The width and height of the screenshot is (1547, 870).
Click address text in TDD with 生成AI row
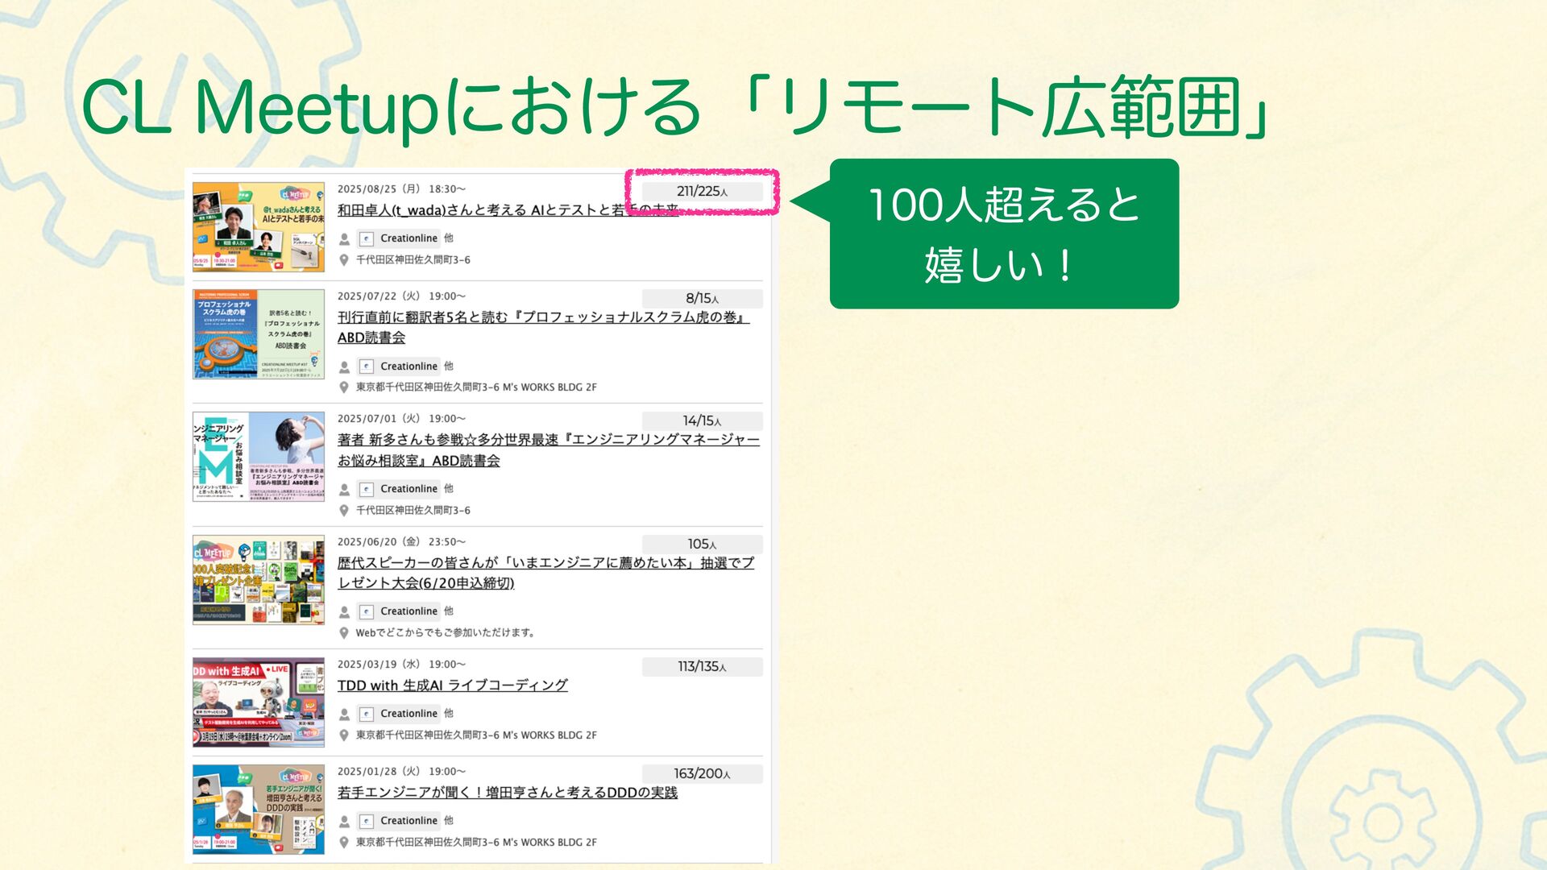click(x=476, y=735)
